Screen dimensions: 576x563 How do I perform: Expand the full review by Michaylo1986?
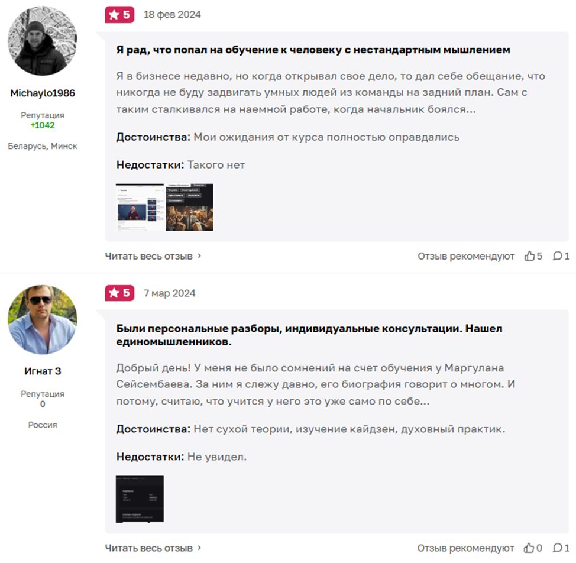pyautogui.click(x=150, y=256)
